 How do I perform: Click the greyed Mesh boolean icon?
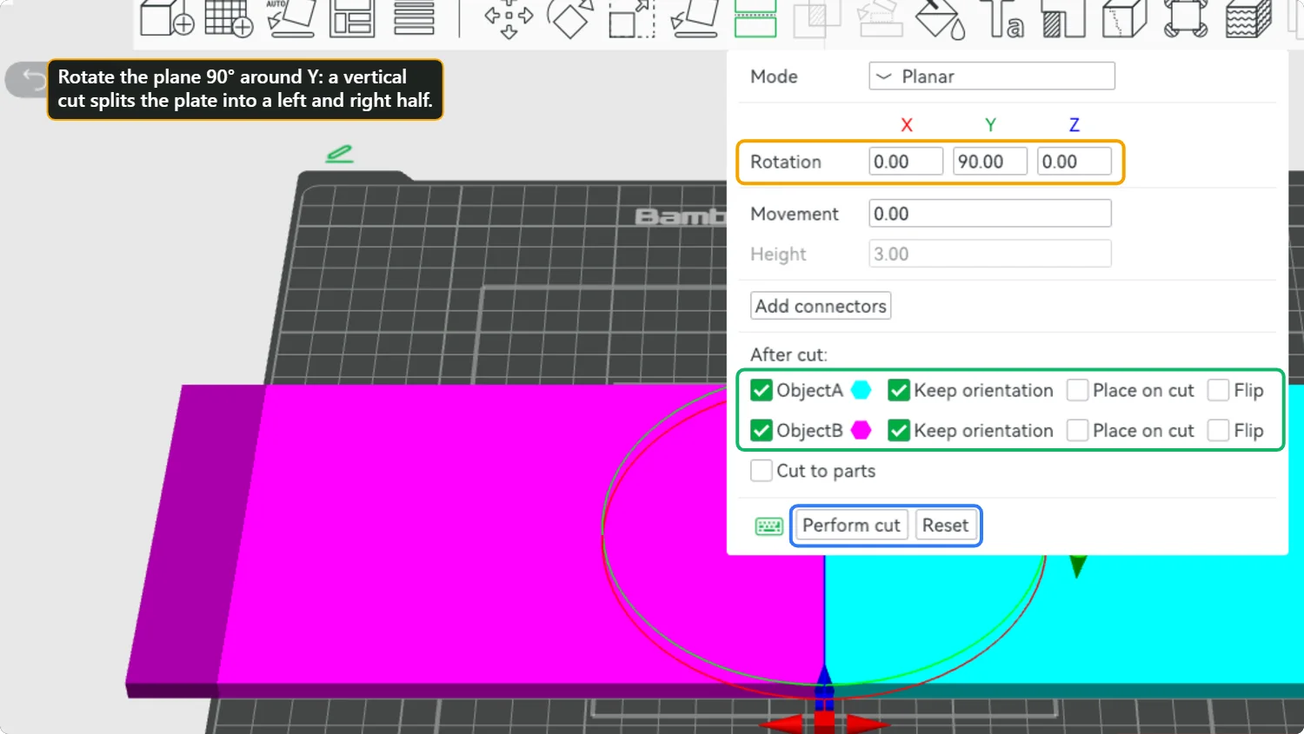[817, 19]
